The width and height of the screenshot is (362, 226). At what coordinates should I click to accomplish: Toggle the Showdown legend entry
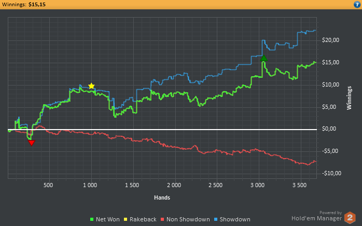point(232,219)
